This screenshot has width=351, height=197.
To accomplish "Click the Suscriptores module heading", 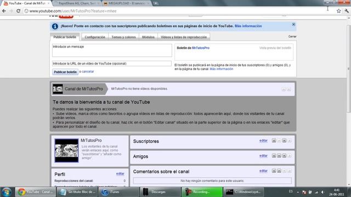I will [x=146, y=141].
